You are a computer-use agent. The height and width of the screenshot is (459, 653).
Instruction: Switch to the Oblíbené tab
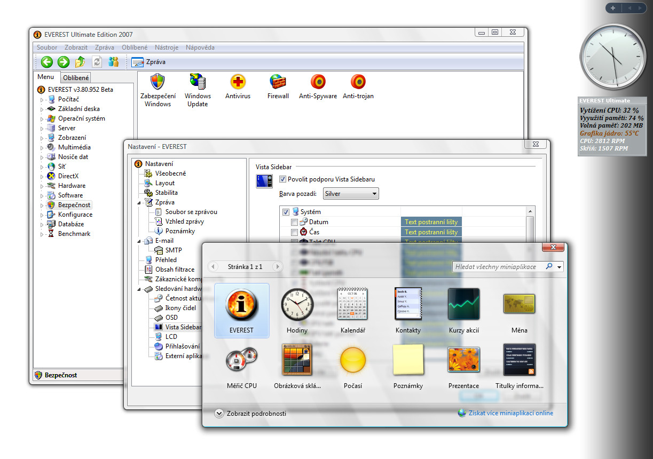click(76, 78)
